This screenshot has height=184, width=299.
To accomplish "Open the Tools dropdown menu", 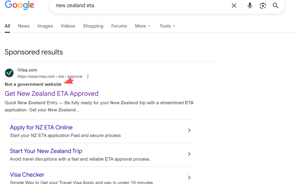I will click(167, 26).
